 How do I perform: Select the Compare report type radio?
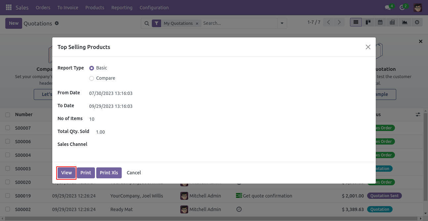click(92, 78)
